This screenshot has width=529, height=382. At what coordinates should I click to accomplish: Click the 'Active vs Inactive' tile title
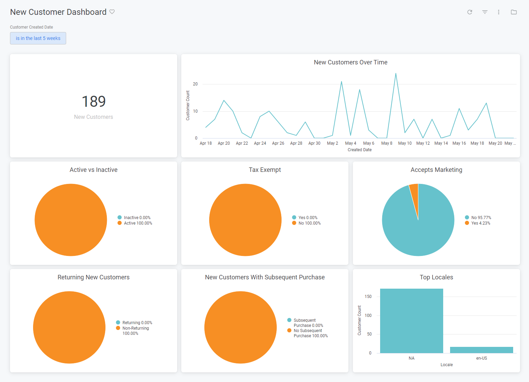pyautogui.click(x=93, y=170)
